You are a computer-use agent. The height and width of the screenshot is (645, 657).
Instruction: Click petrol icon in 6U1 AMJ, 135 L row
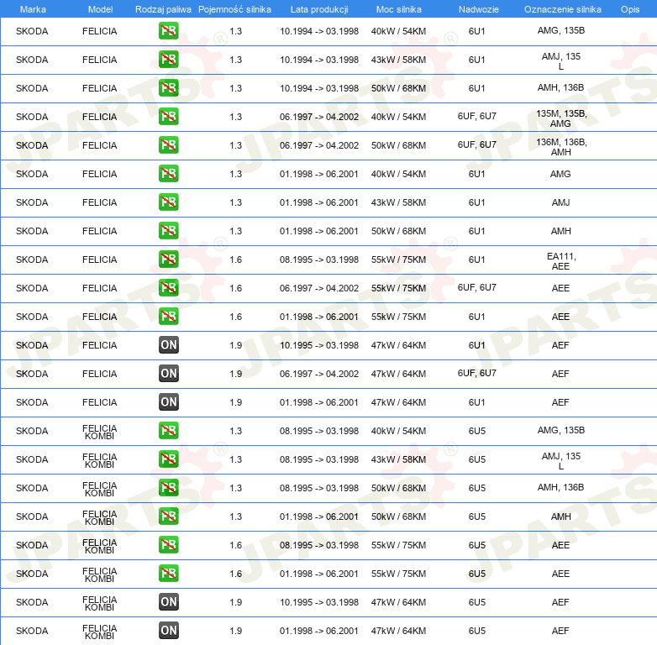(x=168, y=60)
